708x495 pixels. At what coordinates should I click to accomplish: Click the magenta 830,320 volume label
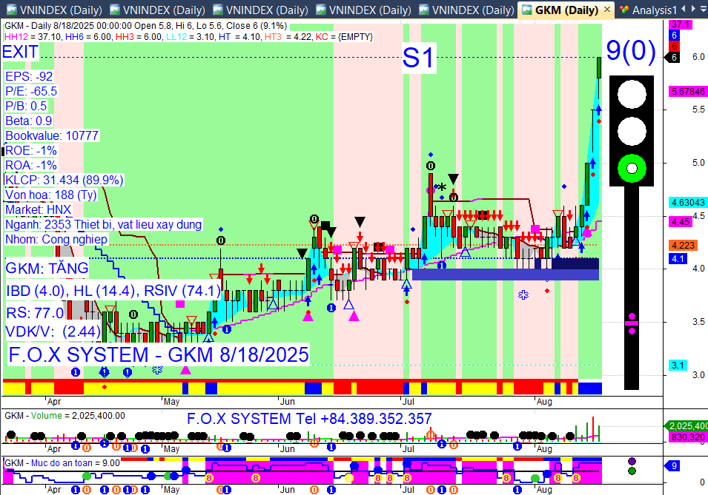687,437
